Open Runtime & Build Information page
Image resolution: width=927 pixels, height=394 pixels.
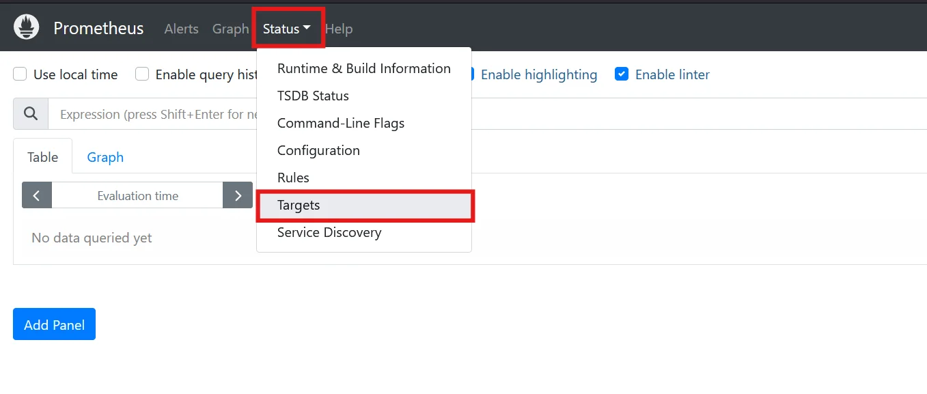click(364, 68)
